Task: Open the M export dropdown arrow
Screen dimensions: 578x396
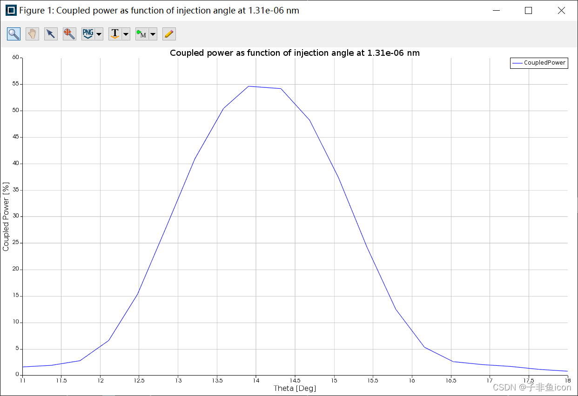Action: (x=153, y=34)
